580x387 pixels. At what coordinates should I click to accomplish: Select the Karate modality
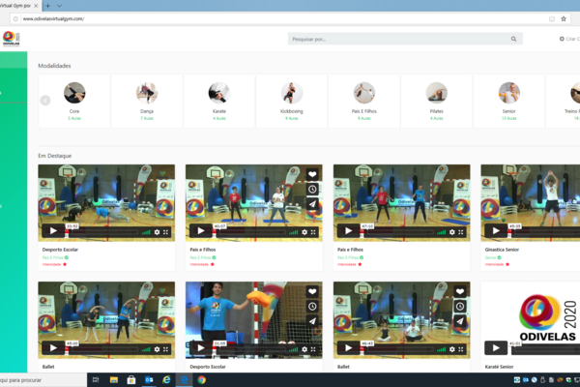pos(219,98)
